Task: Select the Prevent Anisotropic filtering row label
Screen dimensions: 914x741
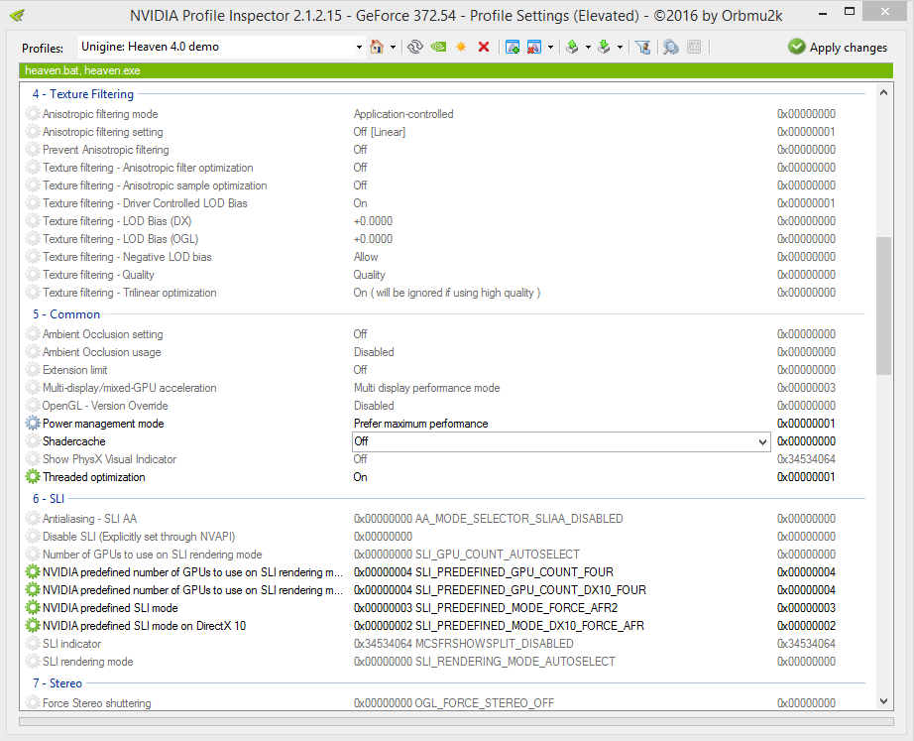Action: tap(105, 150)
